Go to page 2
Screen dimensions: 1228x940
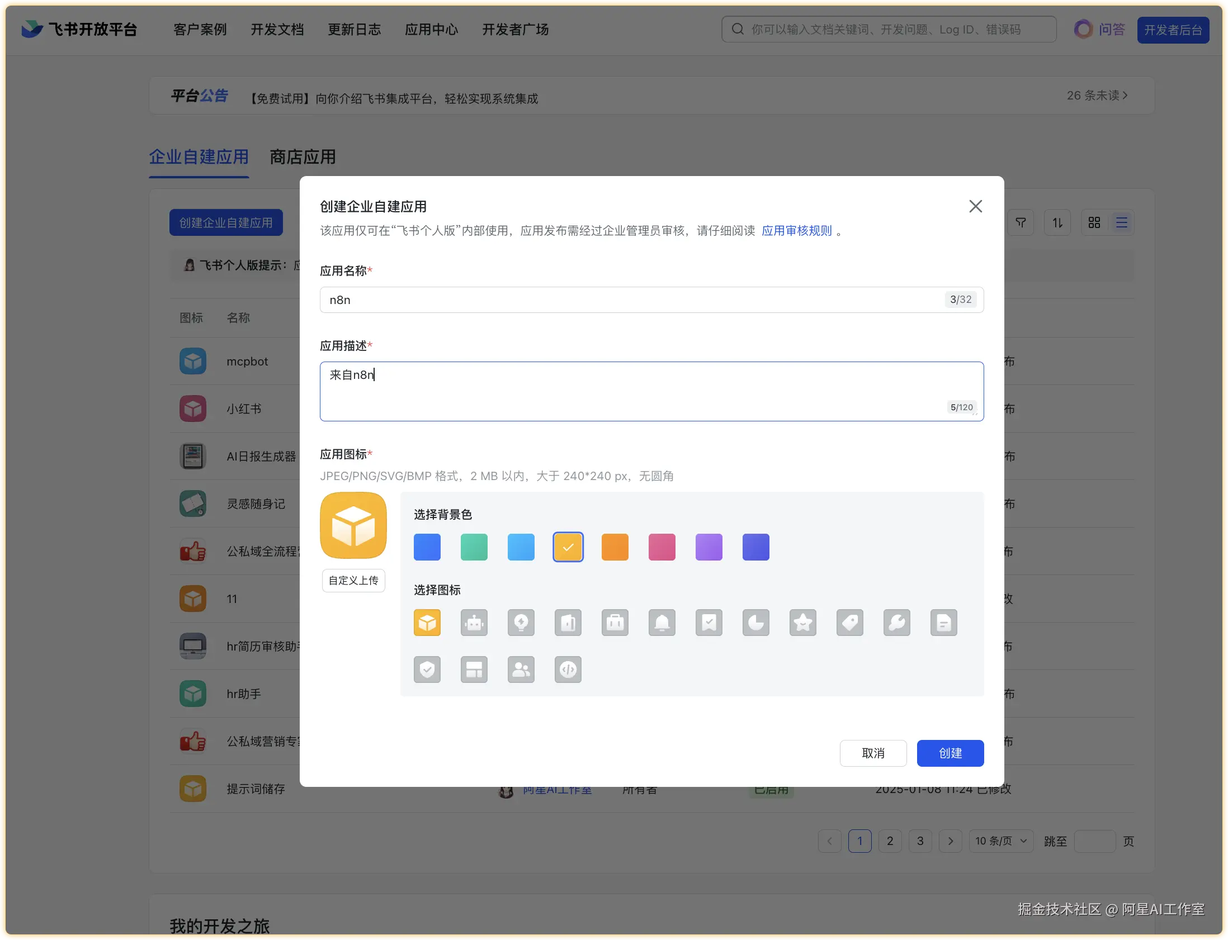890,841
